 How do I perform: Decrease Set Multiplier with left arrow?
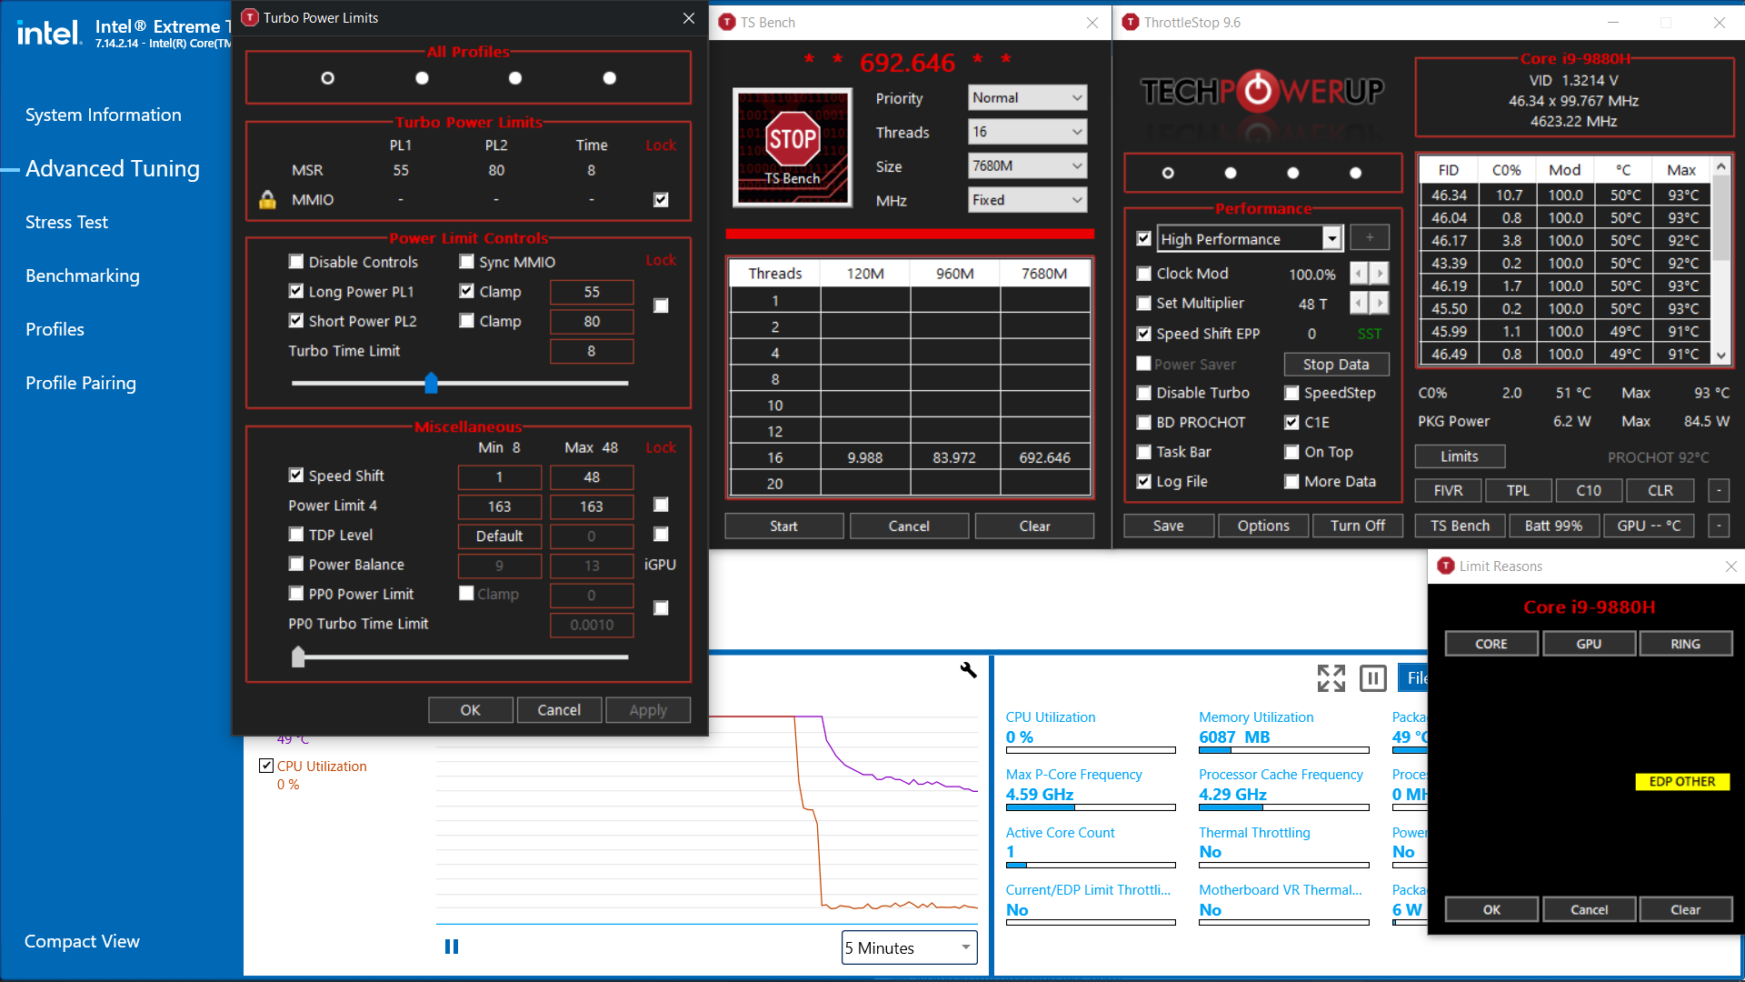coord(1359,303)
